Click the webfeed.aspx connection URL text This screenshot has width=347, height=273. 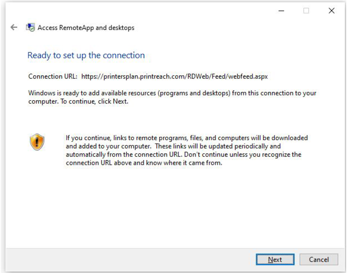(174, 76)
